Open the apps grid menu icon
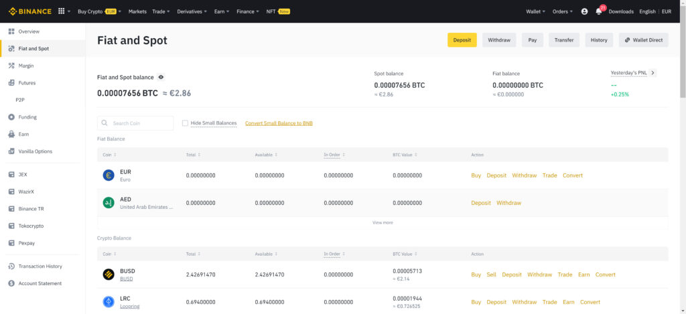 (x=61, y=11)
